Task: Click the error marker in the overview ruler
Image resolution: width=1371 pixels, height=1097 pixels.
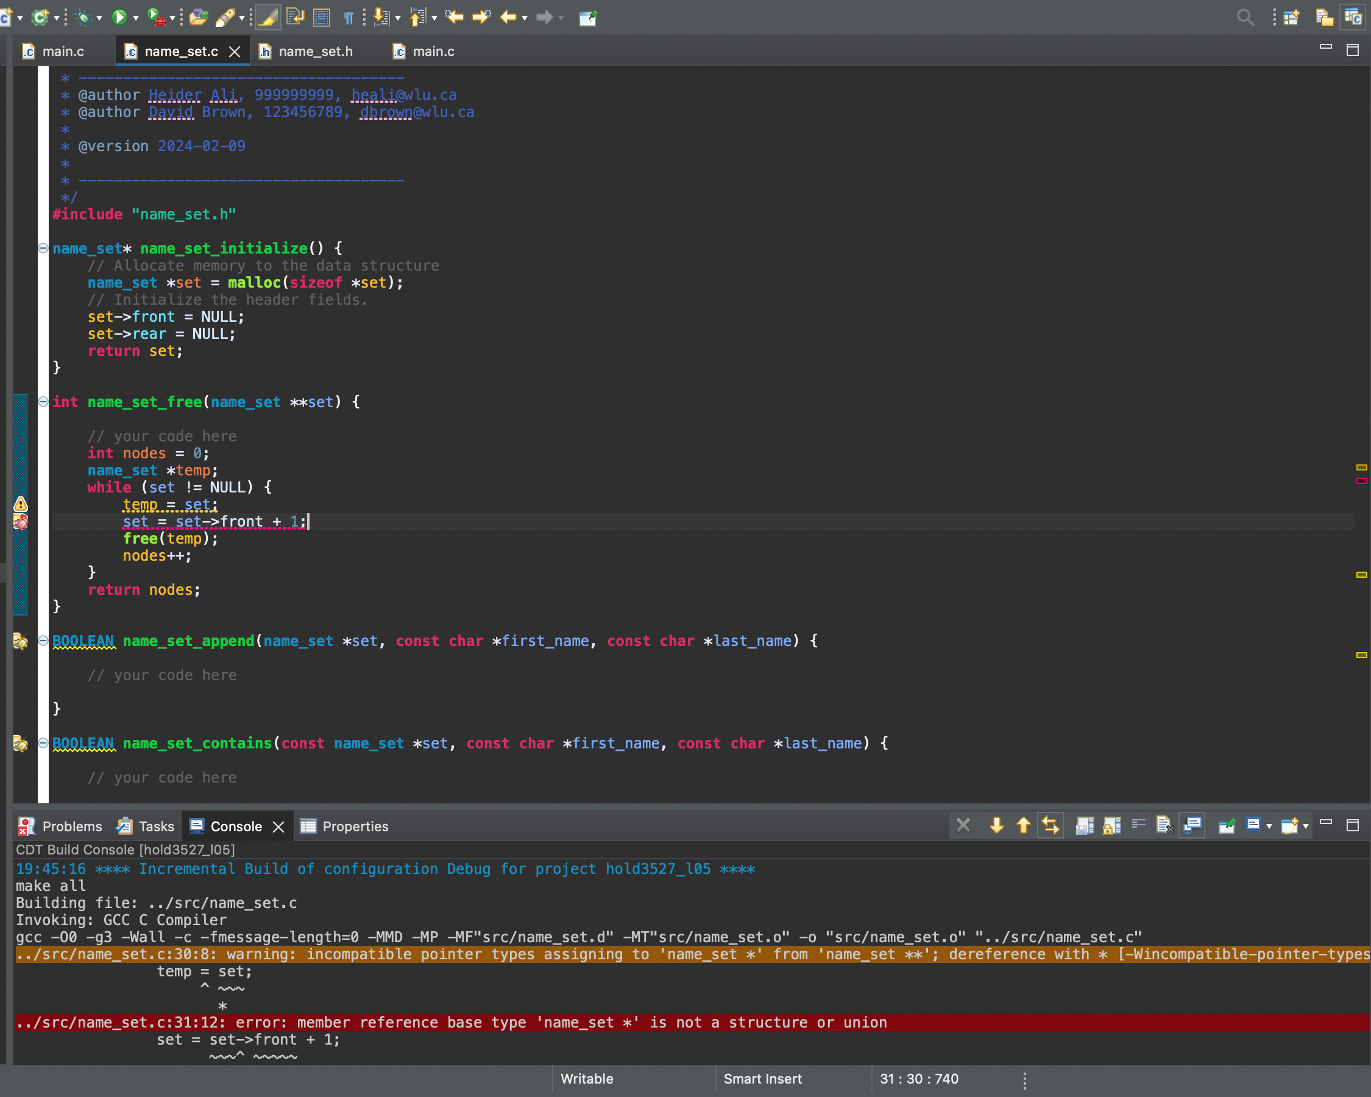Action: 1362,480
